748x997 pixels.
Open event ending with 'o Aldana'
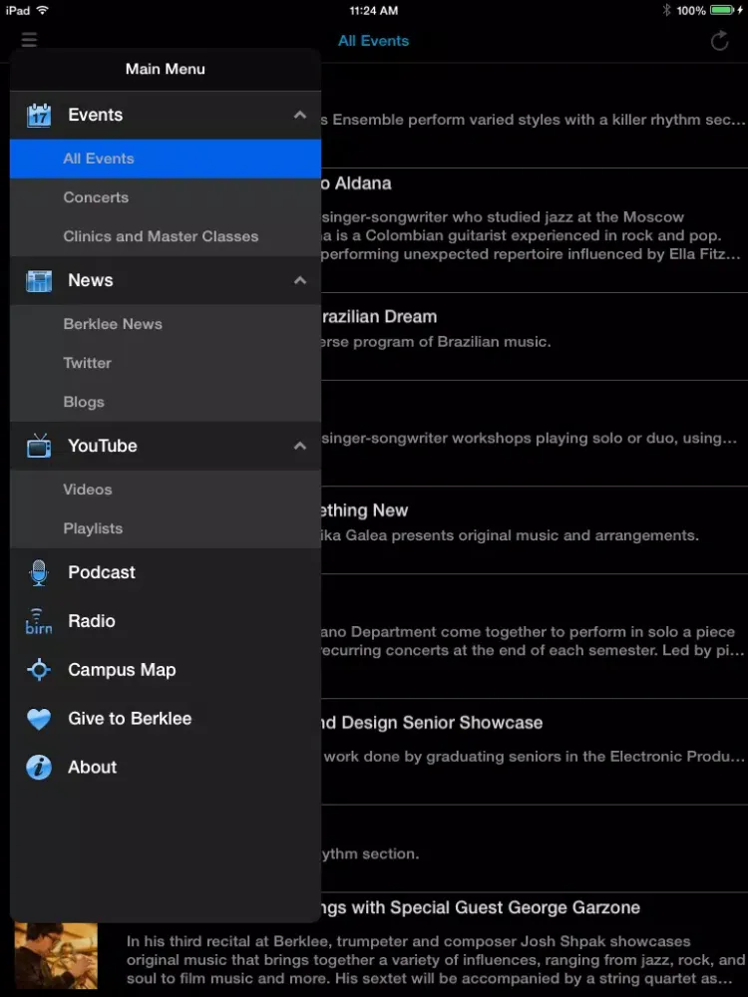click(x=535, y=230)
